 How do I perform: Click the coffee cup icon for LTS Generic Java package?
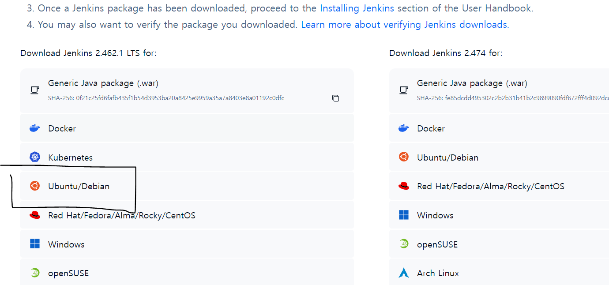click(x=35, y=90)
